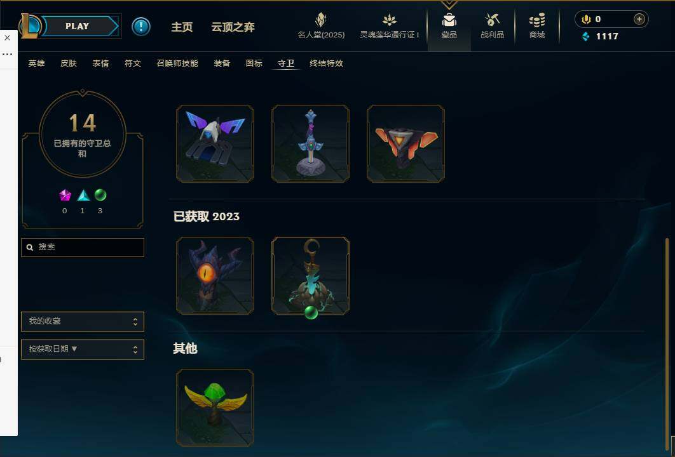Switch to the 图标 tab
675x457 pixels.
[x=254, y=63]
